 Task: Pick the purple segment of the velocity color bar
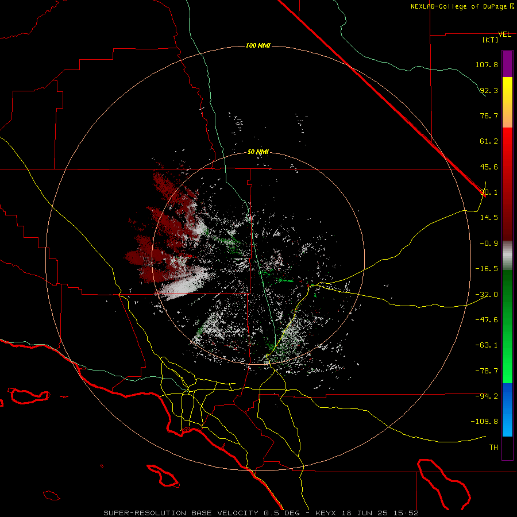(x=507, y=64)
